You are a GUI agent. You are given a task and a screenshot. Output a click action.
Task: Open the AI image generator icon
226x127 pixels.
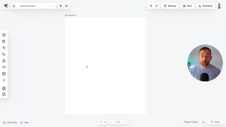click(x=4, y=88)
